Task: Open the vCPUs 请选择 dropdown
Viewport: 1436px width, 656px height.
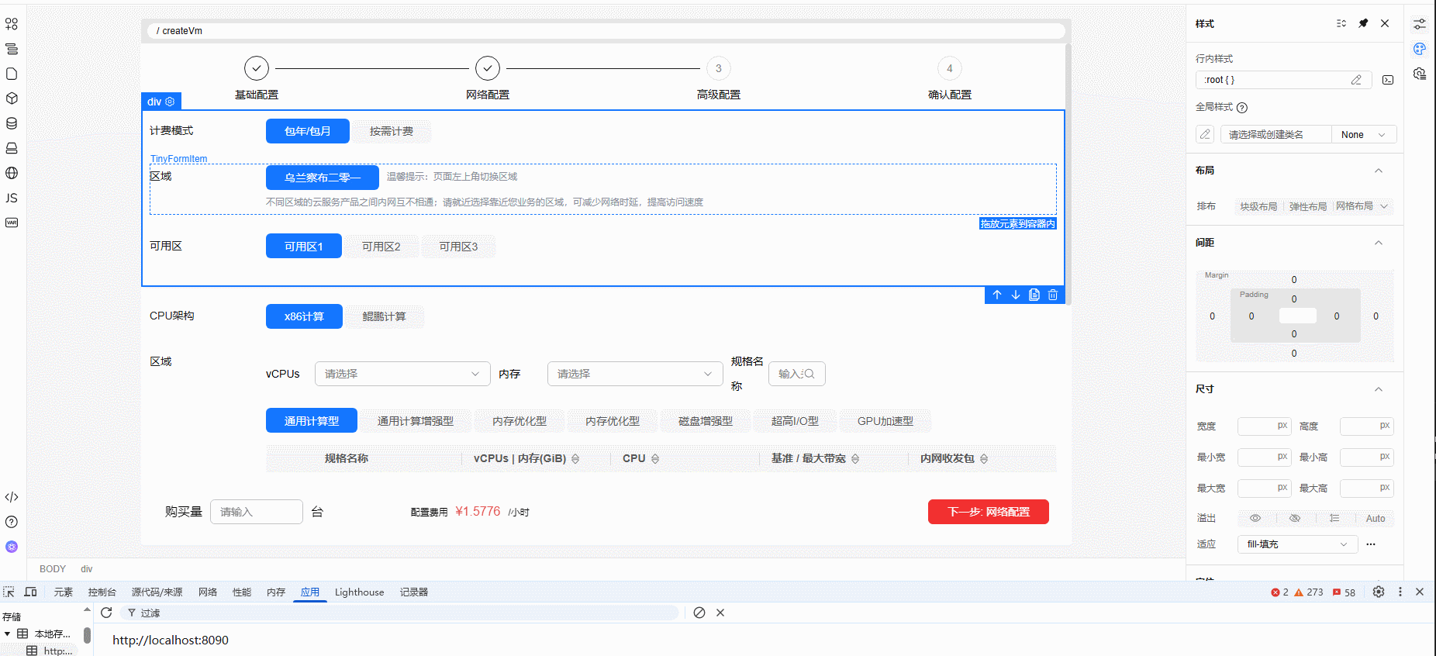Action: click(402, 374)
